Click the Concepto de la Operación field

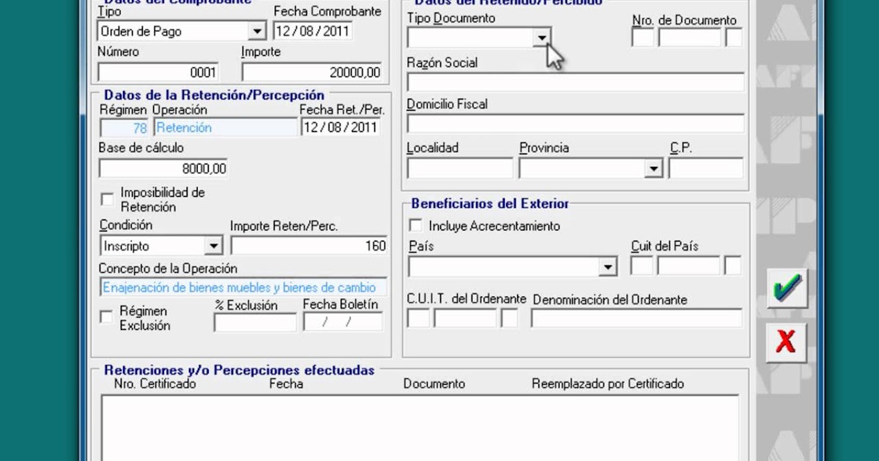tap(243, 288)
